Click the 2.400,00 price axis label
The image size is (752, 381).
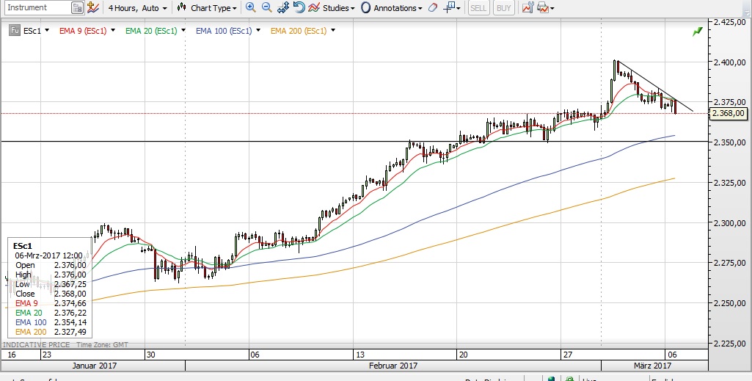pyautogui.click(x=729, y=62)
